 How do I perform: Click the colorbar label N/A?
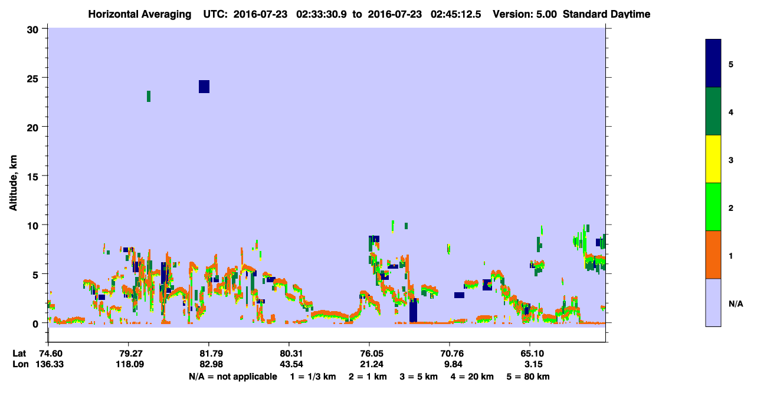coord(736,303)
